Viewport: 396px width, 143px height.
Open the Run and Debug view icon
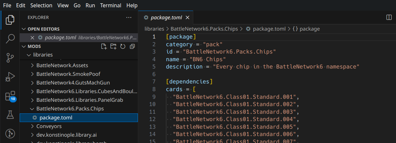click(x=10, y=77)
